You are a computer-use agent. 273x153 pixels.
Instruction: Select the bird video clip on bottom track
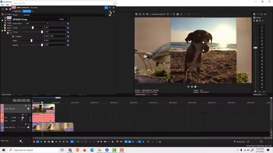[x=53, y=127]
